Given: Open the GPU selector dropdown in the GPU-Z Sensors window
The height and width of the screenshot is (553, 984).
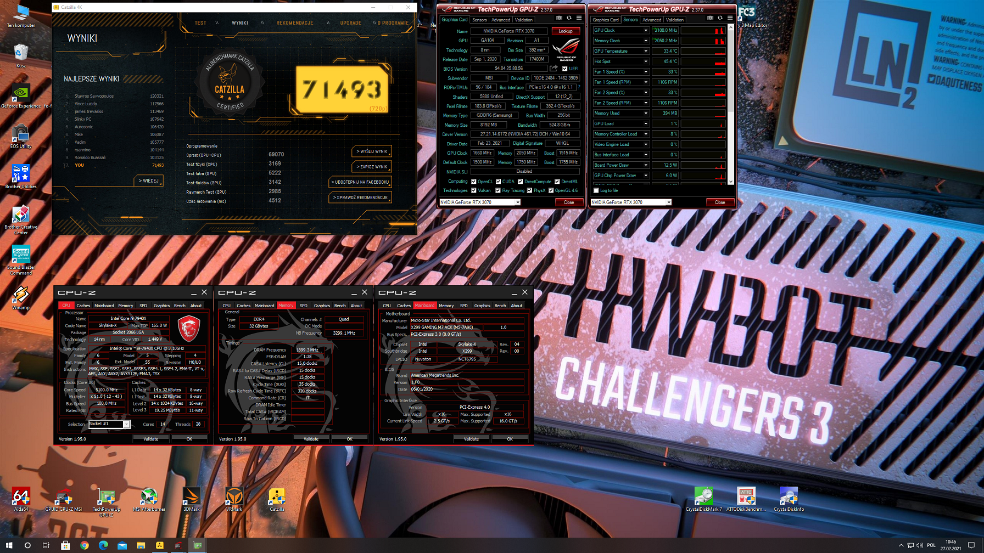Looking at the screenshot, I should 668,202.
